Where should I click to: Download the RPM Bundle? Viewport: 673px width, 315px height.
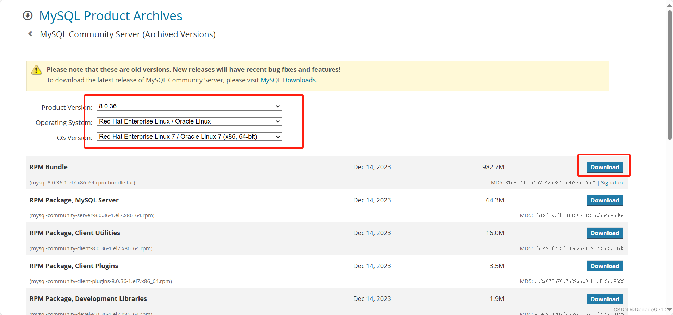605,167
